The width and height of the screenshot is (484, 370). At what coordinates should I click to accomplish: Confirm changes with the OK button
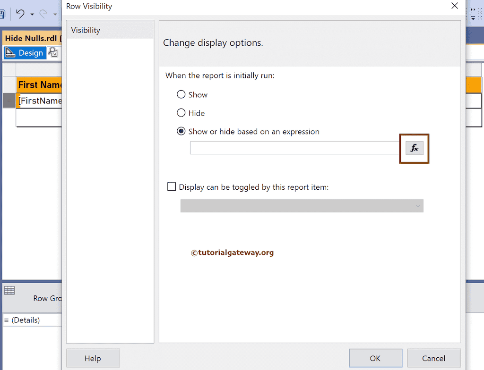coord(375,358)
